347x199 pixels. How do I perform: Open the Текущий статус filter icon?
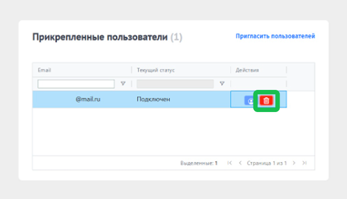click(222, 84)
